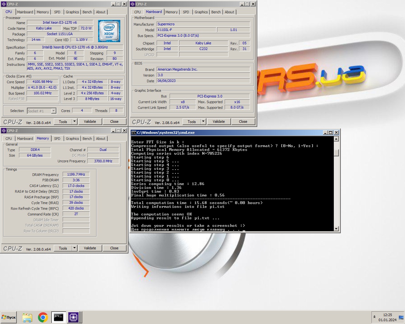This screenshot has width=405, height=324.
Task: Click Manufacturer field Supermicro
Action: [x=203, y=24]
